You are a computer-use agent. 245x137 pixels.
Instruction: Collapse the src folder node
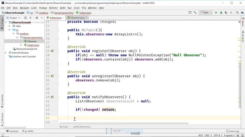tap(9, 30)
